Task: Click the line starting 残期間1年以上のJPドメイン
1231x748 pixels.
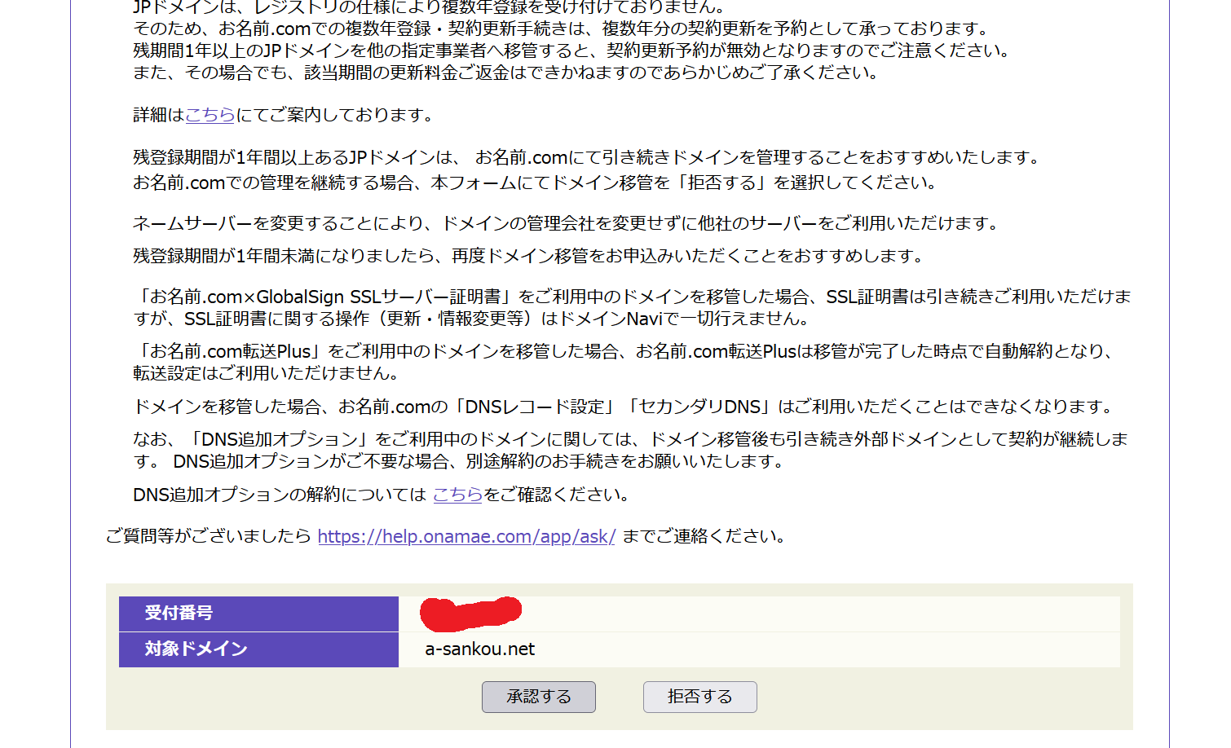Action: click(572, 51)
